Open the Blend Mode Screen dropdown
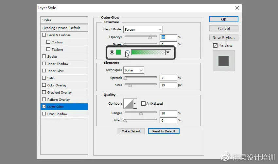This screenshot has width=278, height=164. [x=143, y=29]
